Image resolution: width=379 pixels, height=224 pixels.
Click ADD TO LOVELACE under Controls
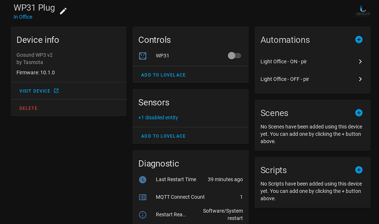[163, 75]
